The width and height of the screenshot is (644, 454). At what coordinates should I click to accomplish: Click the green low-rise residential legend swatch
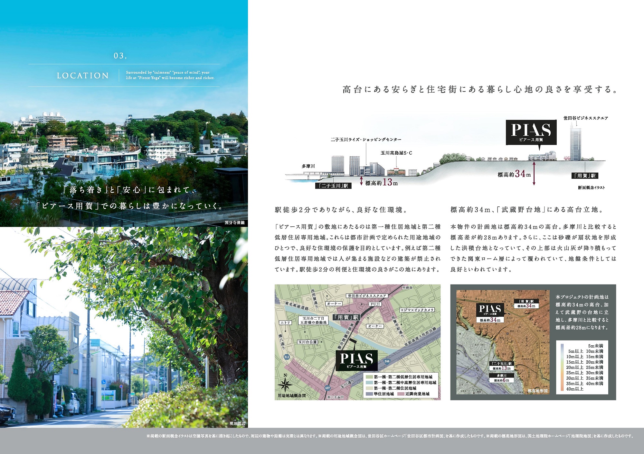[x=369, y=377]
